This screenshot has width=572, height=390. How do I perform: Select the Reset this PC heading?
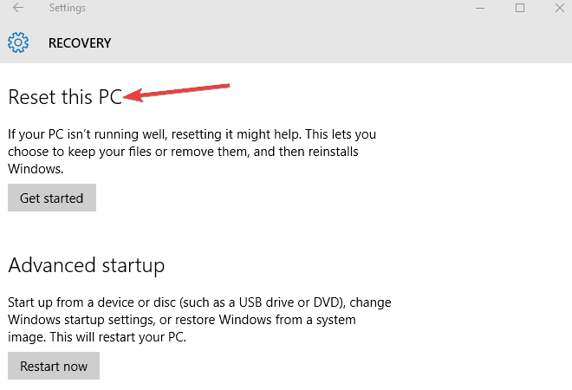click(64, 98)
